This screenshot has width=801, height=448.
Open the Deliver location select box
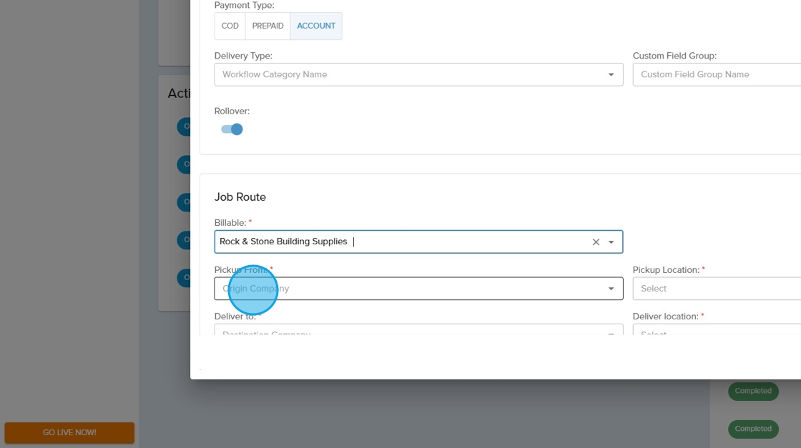click(x=715, y=331)
